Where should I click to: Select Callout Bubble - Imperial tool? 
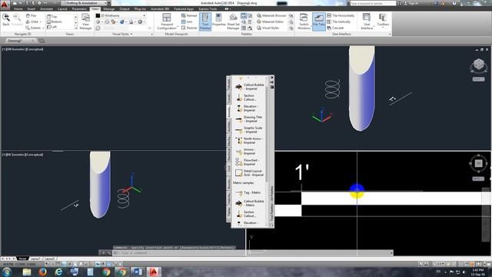[250, 87]
